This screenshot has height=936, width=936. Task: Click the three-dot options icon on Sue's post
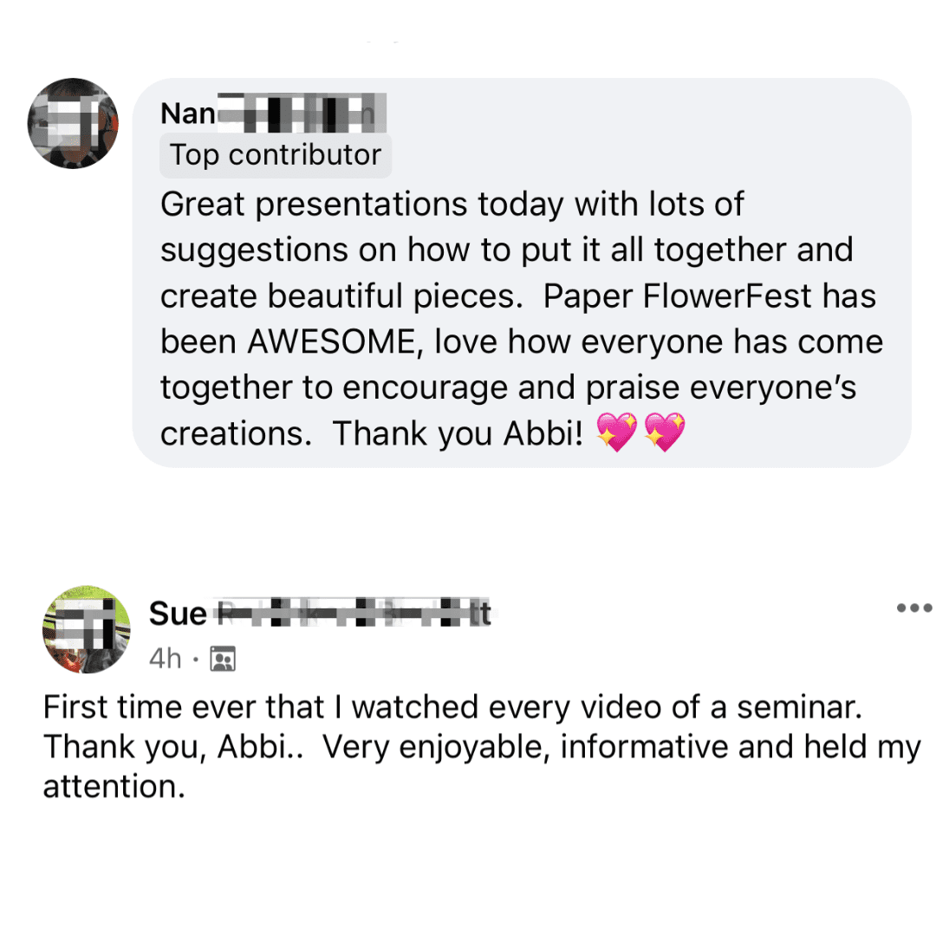[914, 608]
